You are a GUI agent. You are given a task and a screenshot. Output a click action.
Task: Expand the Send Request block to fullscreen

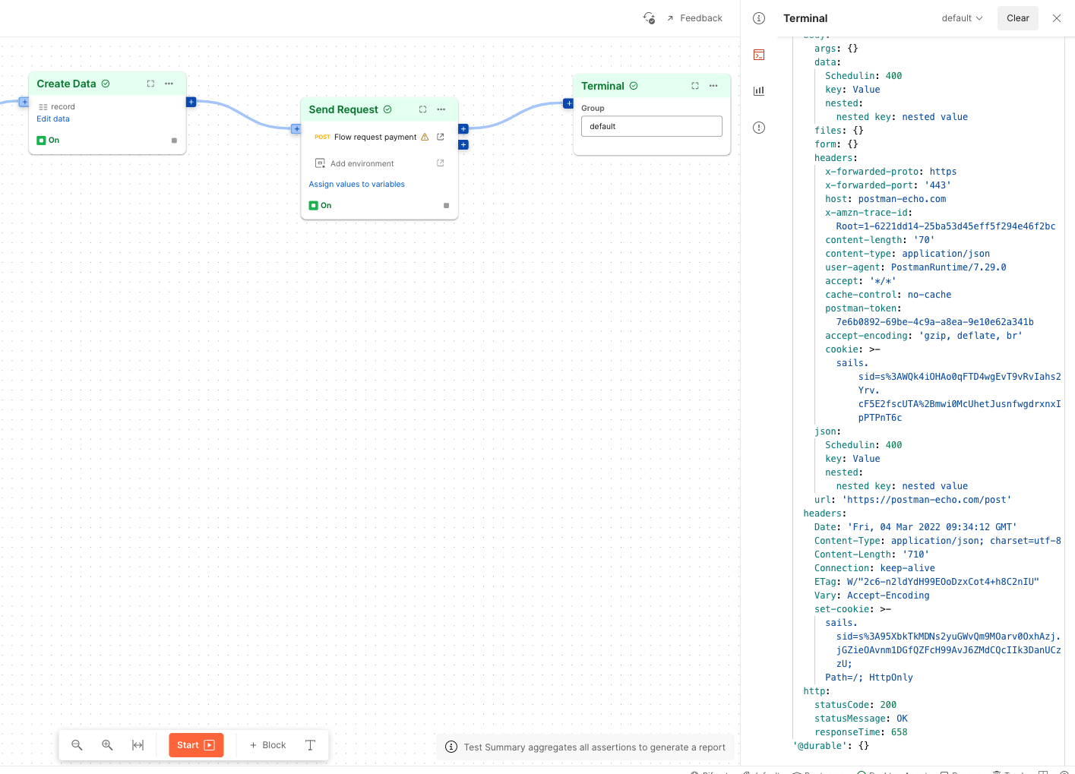(422, 109)
